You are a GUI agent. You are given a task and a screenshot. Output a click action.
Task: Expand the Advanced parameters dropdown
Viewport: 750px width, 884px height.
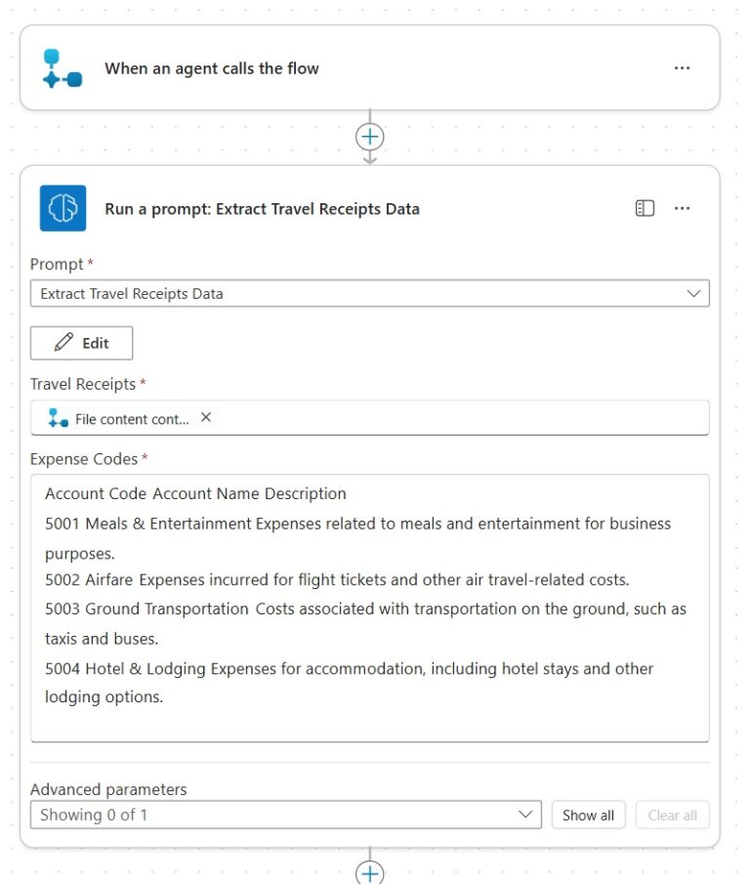(x=527, y=814)
